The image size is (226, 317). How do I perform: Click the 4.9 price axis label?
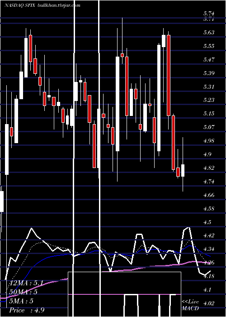pyautogui.click(x=207, y=154)
